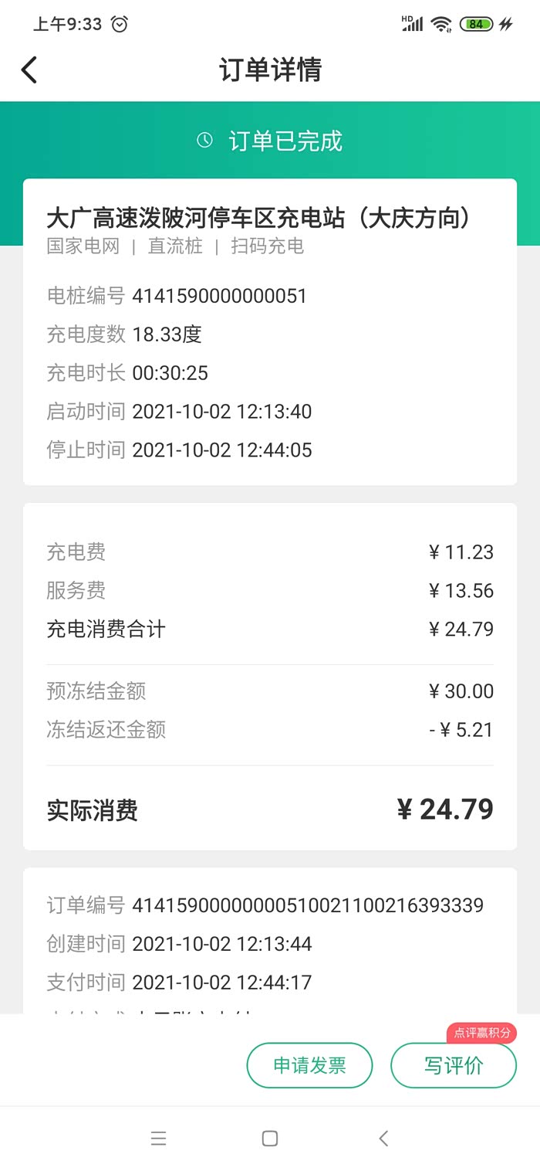Tap the 订单详情 page title

(x=270, y=70)
